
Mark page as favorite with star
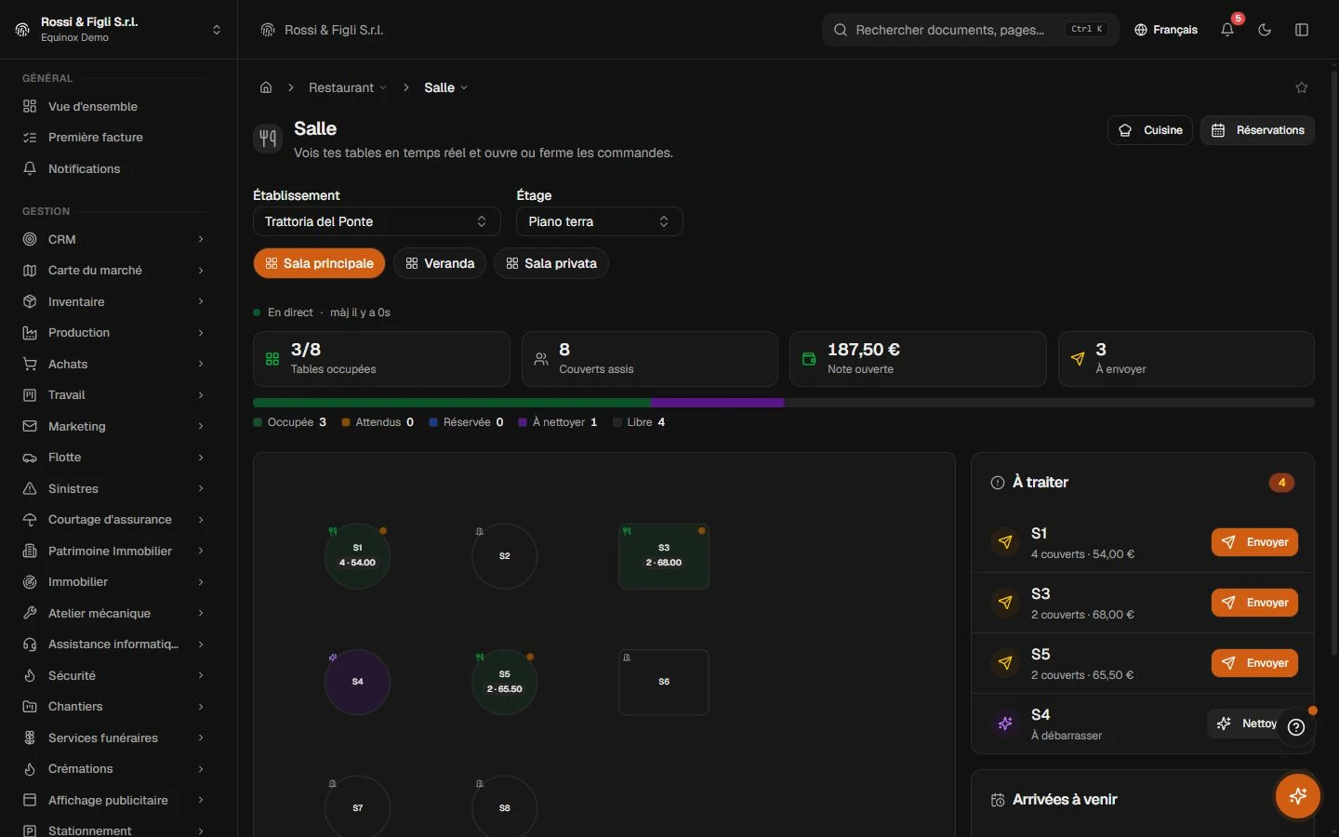click(1302, 87)
